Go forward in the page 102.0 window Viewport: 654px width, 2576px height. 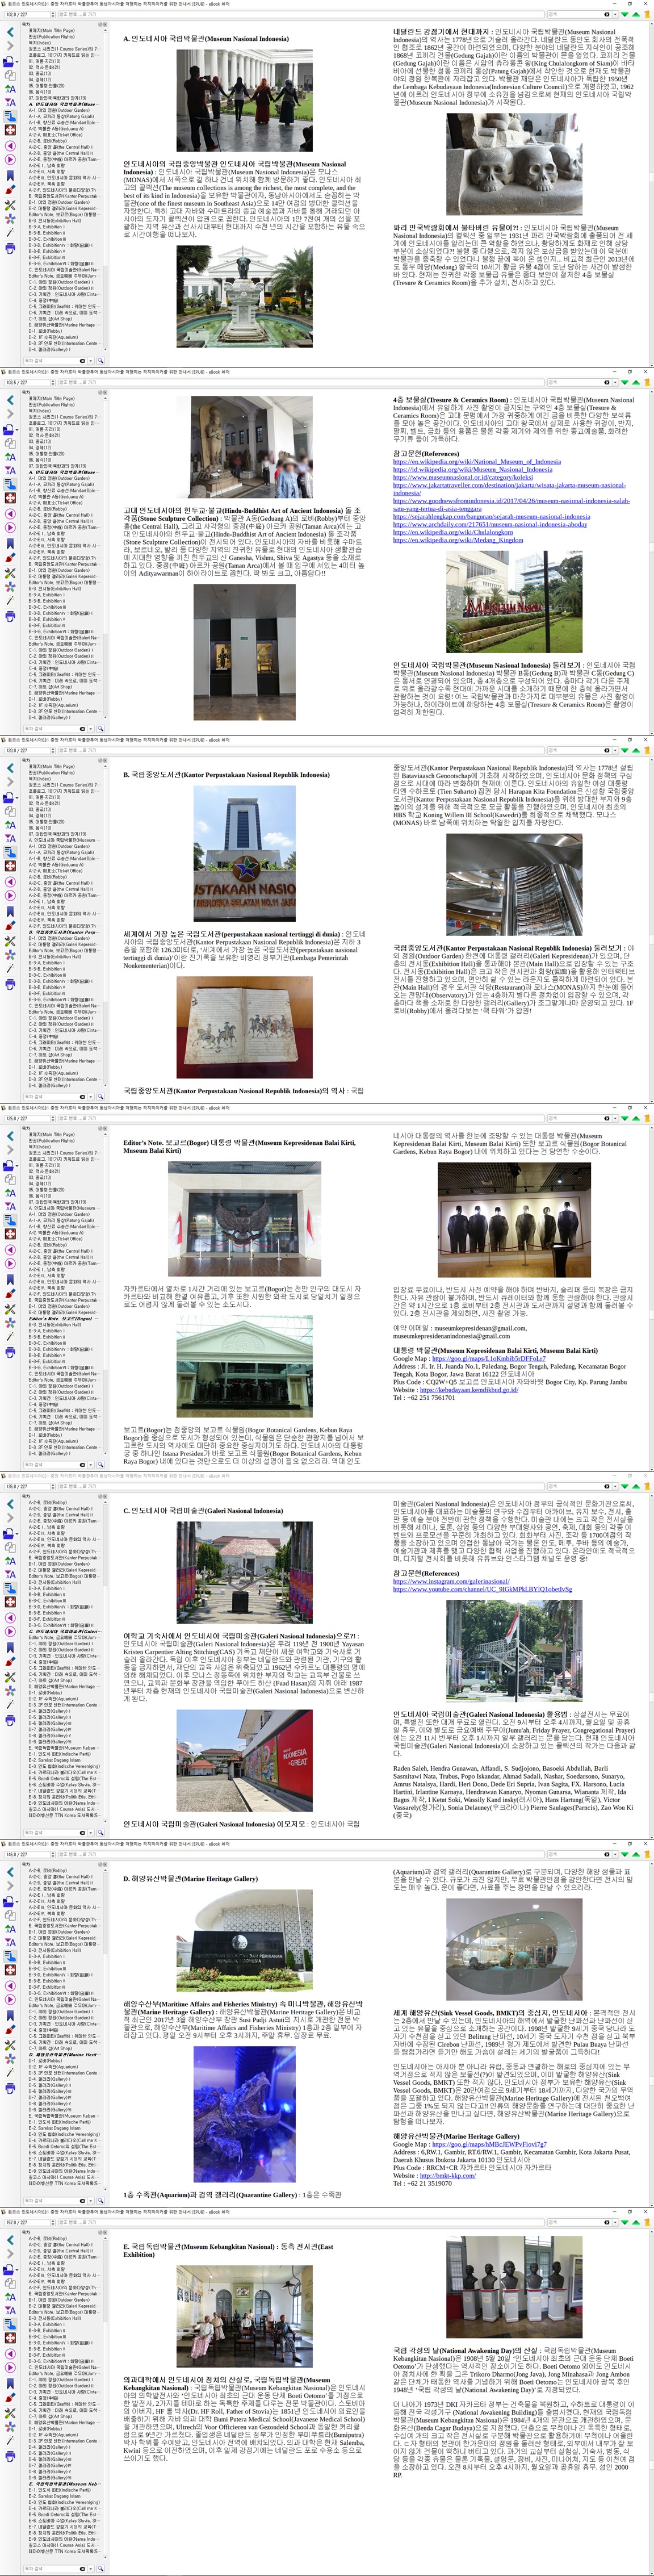pyautogui.click(x=10, y=46)
